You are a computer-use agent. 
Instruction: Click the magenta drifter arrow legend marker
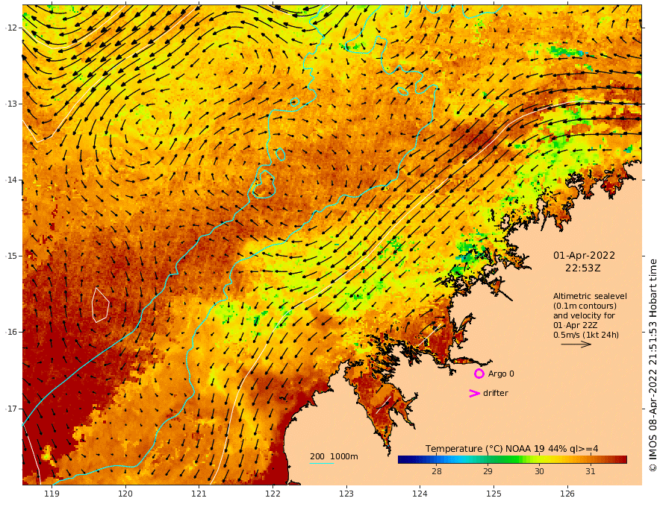coord(474,393)
